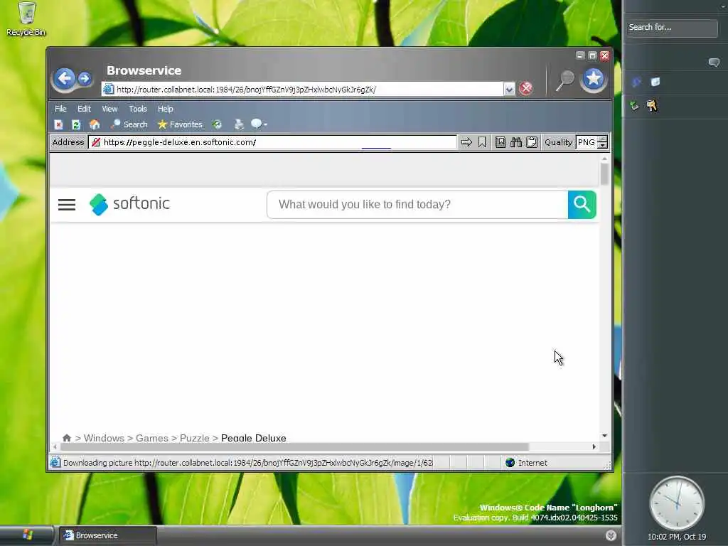The height and width of the screenshot is (546, 728).
Task: Click the horizontal scrollbar thumb
Action: pos(294,446)
